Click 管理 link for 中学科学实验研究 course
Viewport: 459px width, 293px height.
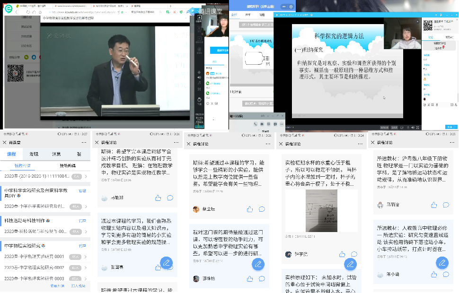(82, 191)
